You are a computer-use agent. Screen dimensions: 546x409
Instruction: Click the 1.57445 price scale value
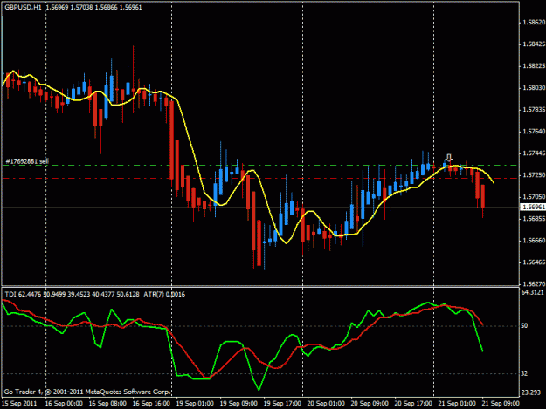(x=534, y=153)
